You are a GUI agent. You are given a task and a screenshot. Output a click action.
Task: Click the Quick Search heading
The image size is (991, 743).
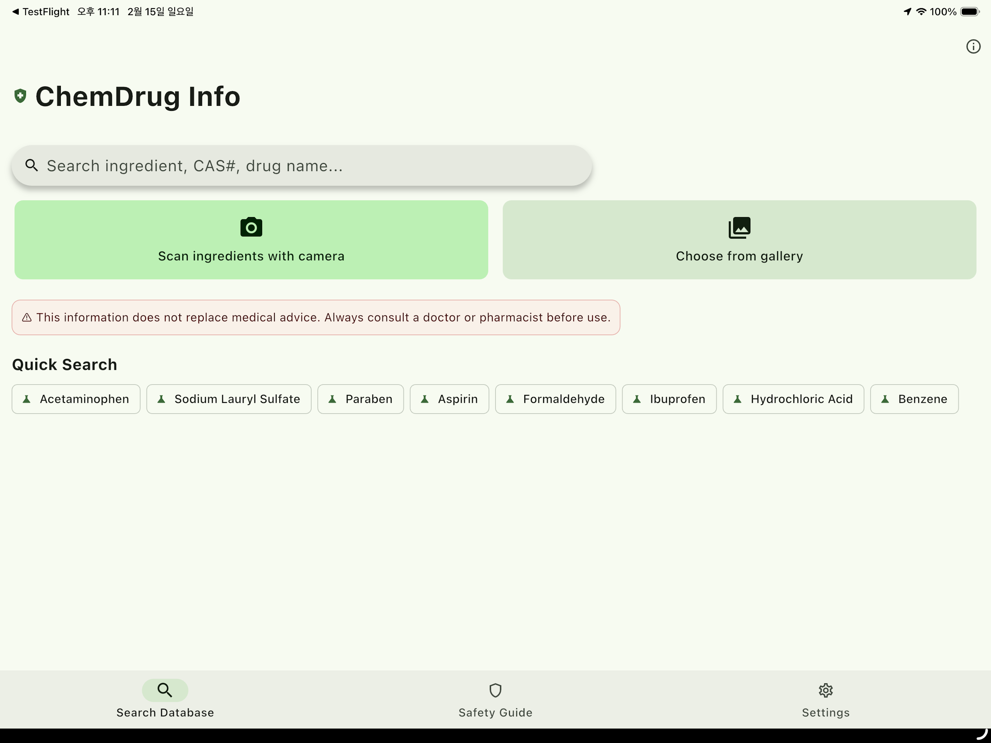point(64,365)
